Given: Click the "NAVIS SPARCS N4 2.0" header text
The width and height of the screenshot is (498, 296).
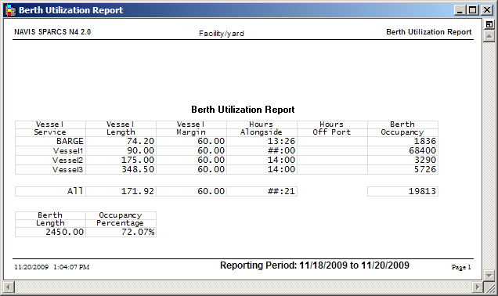Looking at the screenshot, I should (52, 32).
